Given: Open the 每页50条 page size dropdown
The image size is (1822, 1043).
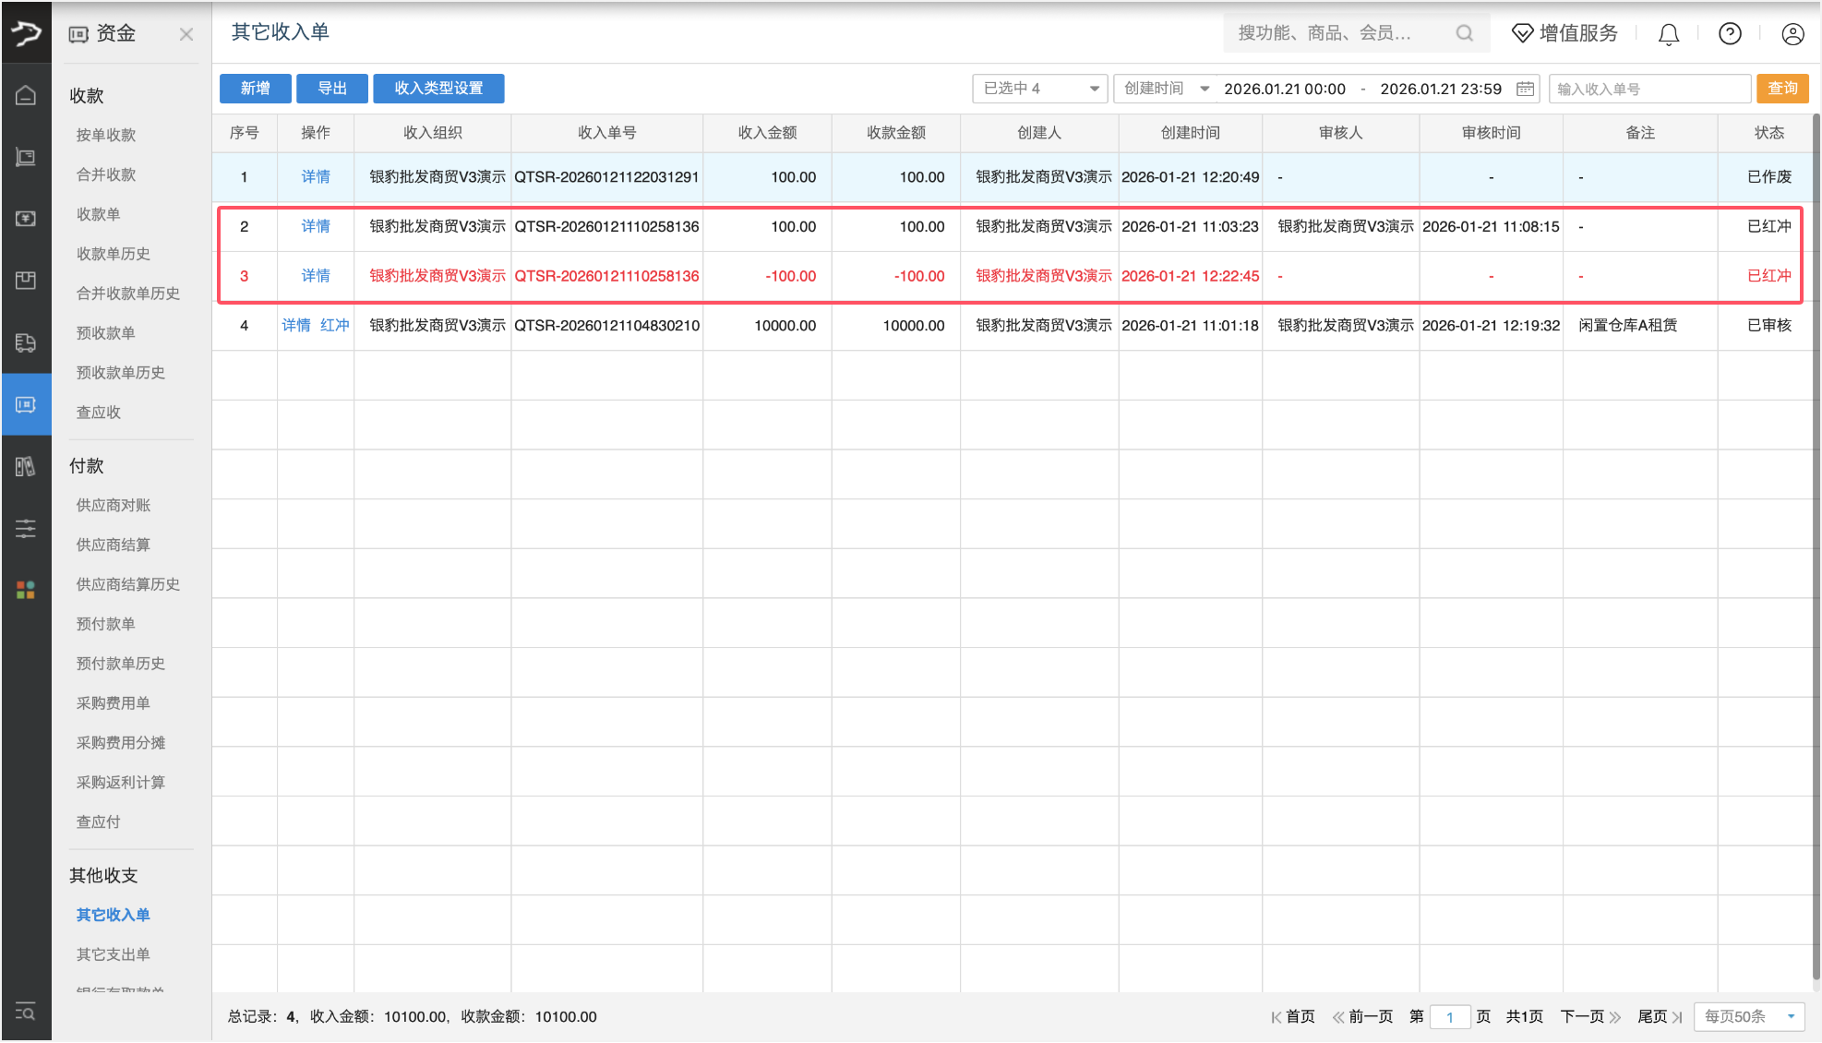Looking at the screenshot, I should (x=1747, y=1016).
